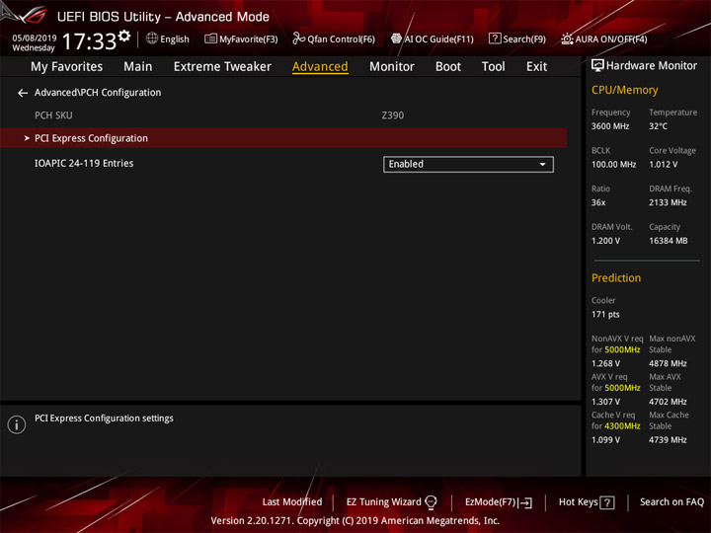Click the Hot Keys question mark box
The image size is (711, 533).
[x=606, y=502]
